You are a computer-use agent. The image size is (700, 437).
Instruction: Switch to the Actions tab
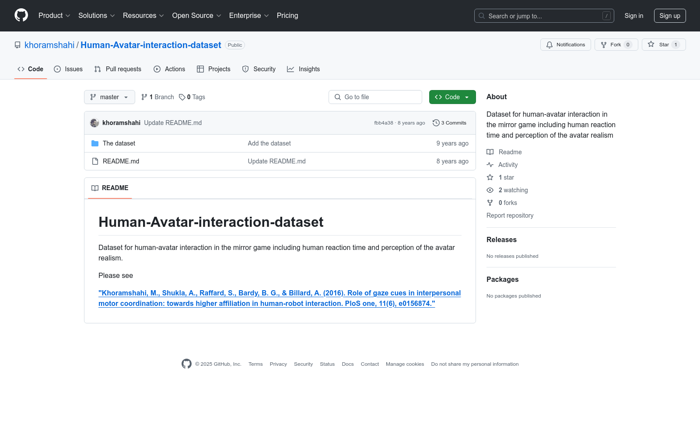pyautogui.click(x=169, y=69)
